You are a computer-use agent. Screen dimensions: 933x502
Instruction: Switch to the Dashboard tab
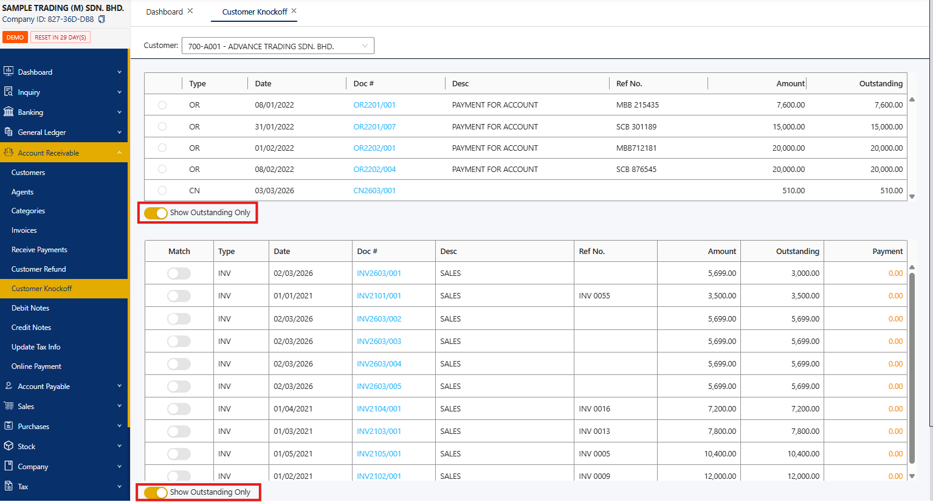pyautogui.click(x=164, y=12)
